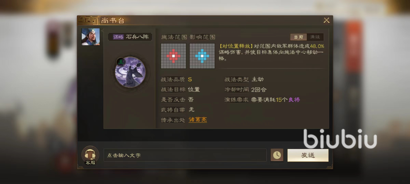
Task: Select the 当前 level toggle
Action: click(299, 37)
